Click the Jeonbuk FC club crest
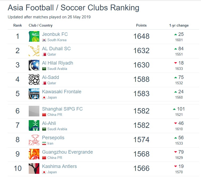The height and width of the screenshot is (177, 201). 34,36
